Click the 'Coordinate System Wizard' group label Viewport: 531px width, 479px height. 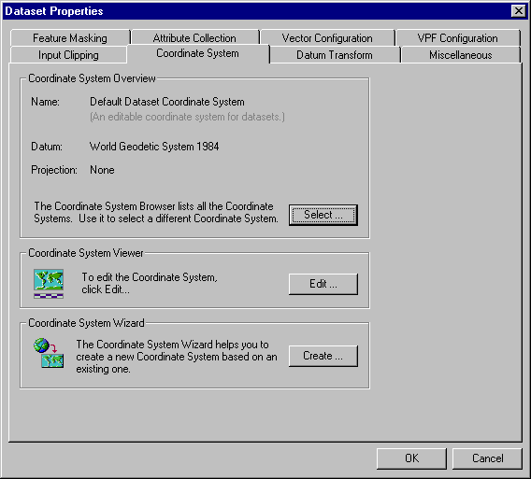click(x=86, y=323)
